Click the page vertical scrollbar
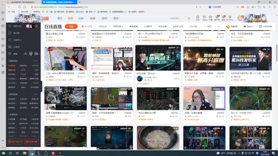This screenshot has height=156, width=278. (x=277, y=53)
